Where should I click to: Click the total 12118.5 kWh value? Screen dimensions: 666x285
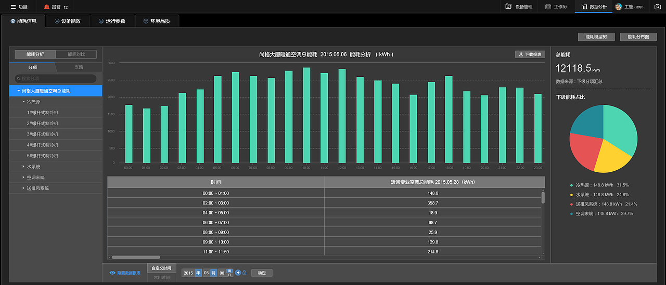coord(578,68)
